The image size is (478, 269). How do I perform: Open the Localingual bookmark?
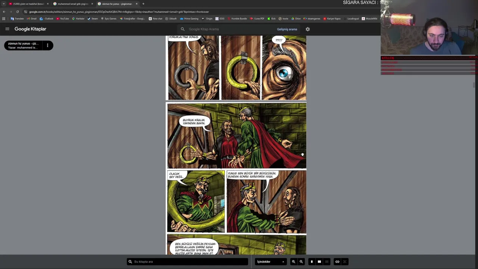click(351, 19)
